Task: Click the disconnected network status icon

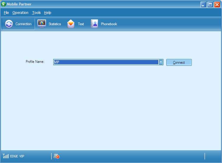Action: 57,156
